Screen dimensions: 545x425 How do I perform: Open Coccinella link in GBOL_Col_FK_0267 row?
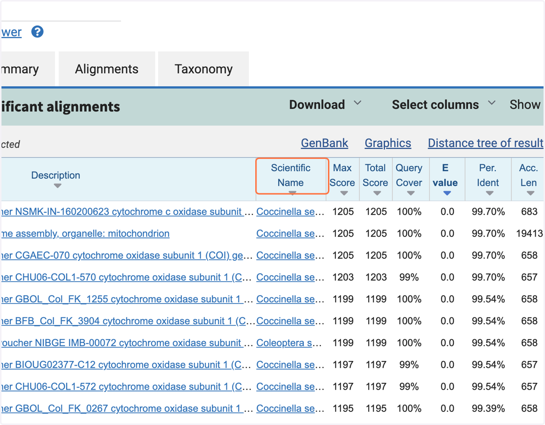click(290, 408)
